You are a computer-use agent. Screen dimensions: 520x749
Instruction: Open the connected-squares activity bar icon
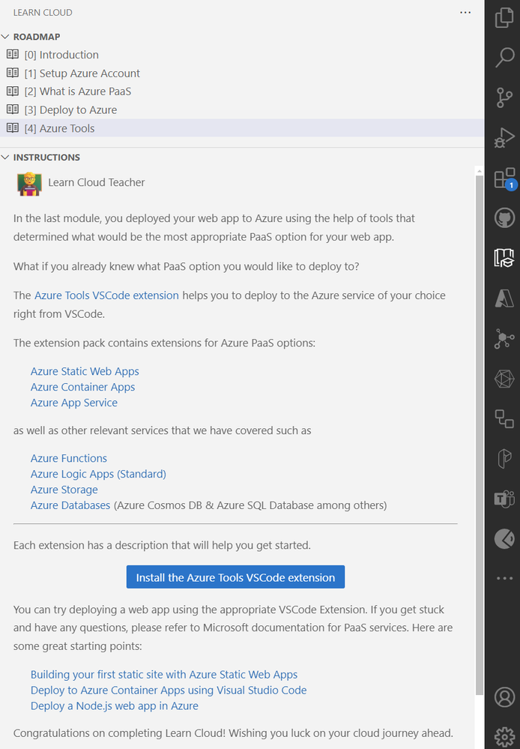(x=504, y=419)
